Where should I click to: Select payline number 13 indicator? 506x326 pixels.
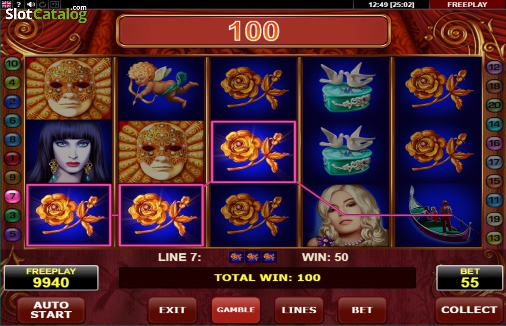tap(494, 237)
